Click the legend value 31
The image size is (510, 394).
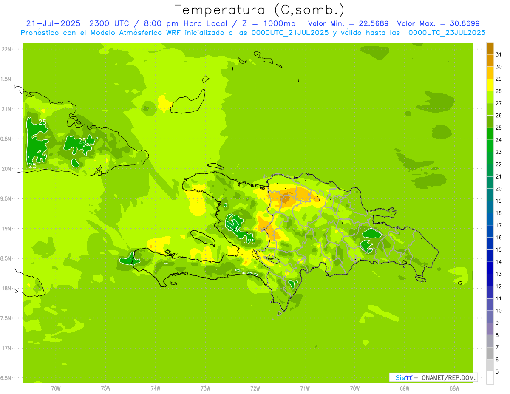click(x=499, y=54)
